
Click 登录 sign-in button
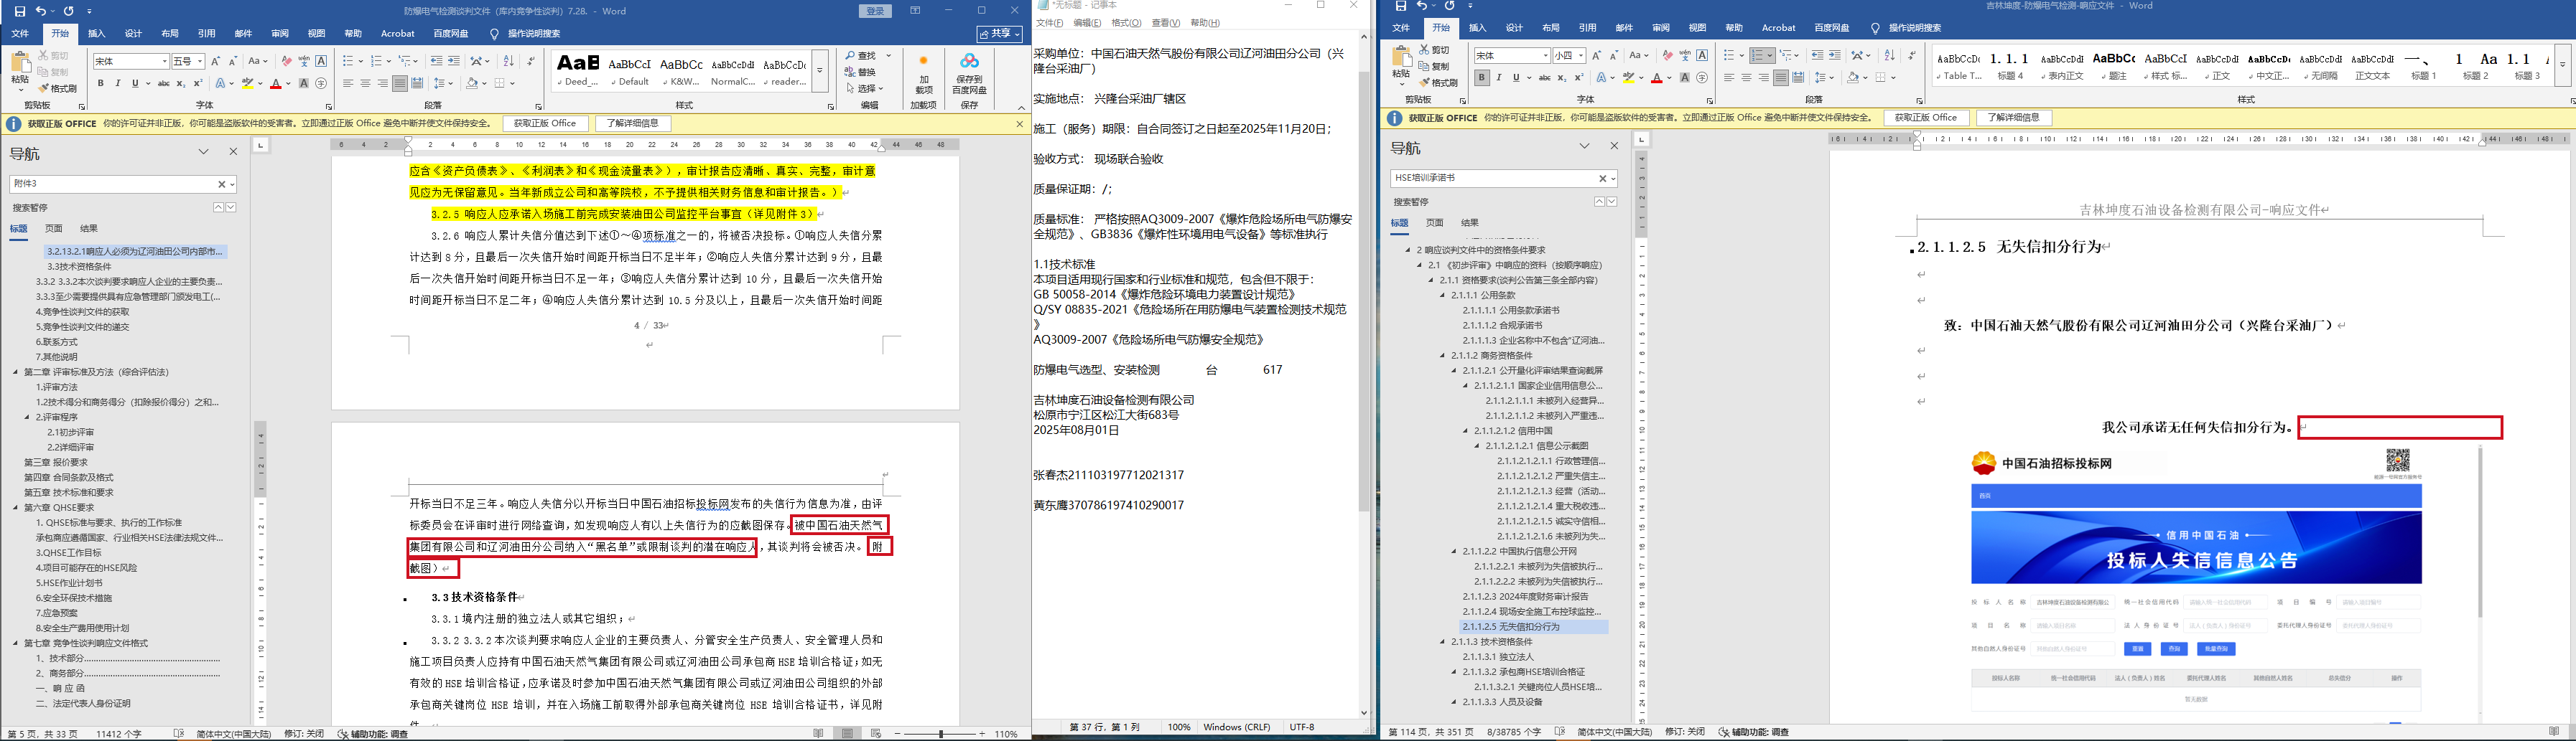pos(875,11)
